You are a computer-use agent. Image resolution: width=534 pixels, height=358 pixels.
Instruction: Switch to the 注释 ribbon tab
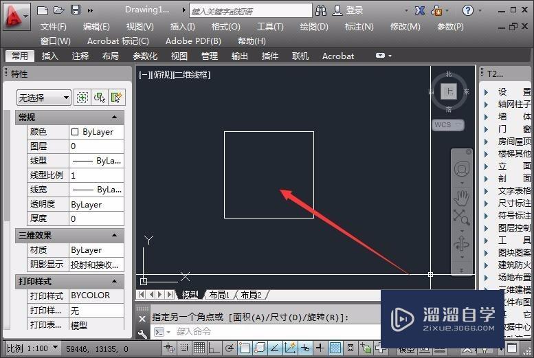(80, 56)
